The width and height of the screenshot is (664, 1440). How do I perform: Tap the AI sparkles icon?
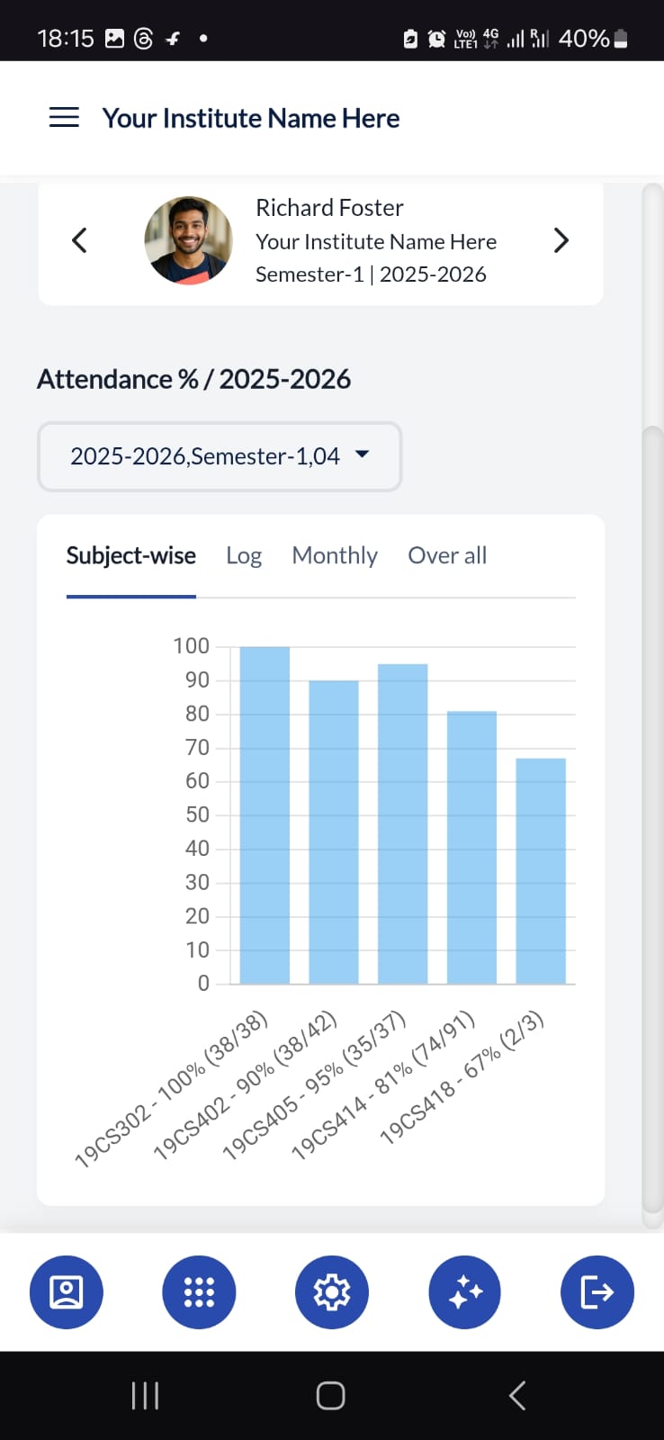(x=464, y=1291)
